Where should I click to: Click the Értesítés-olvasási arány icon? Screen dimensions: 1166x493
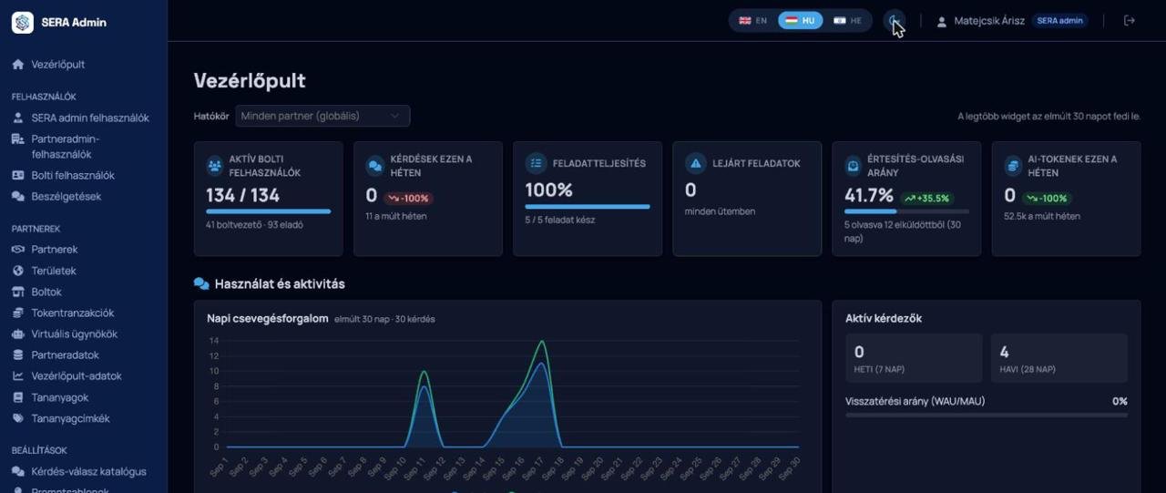pos(854,166)
